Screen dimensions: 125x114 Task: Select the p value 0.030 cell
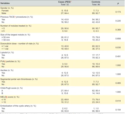click(118, 48)
